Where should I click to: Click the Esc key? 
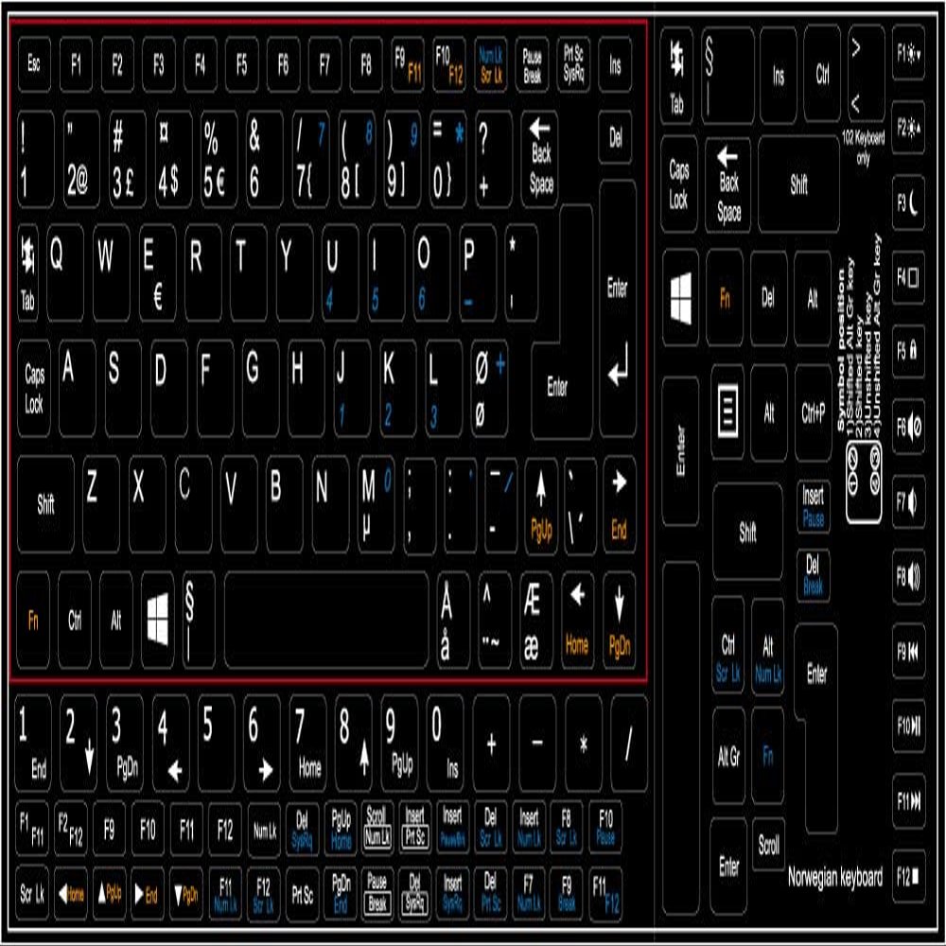point(34,64)
